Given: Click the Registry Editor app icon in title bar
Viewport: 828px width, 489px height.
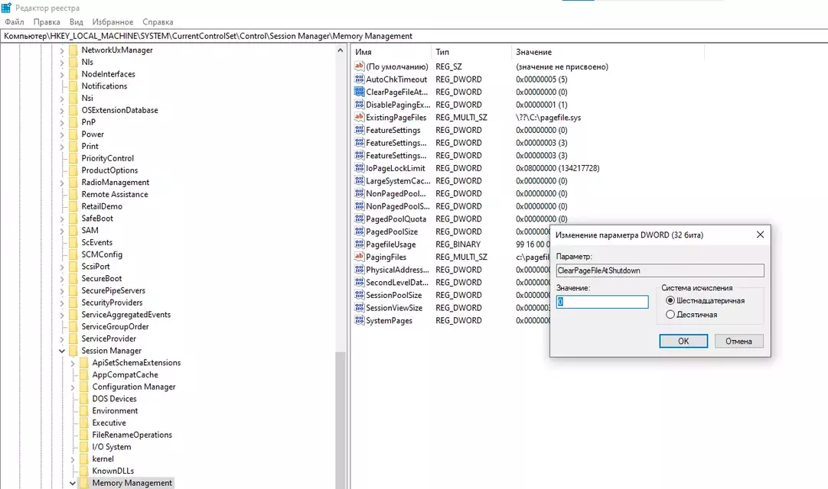Looking at the screenshot, I should tap(6, 8).
